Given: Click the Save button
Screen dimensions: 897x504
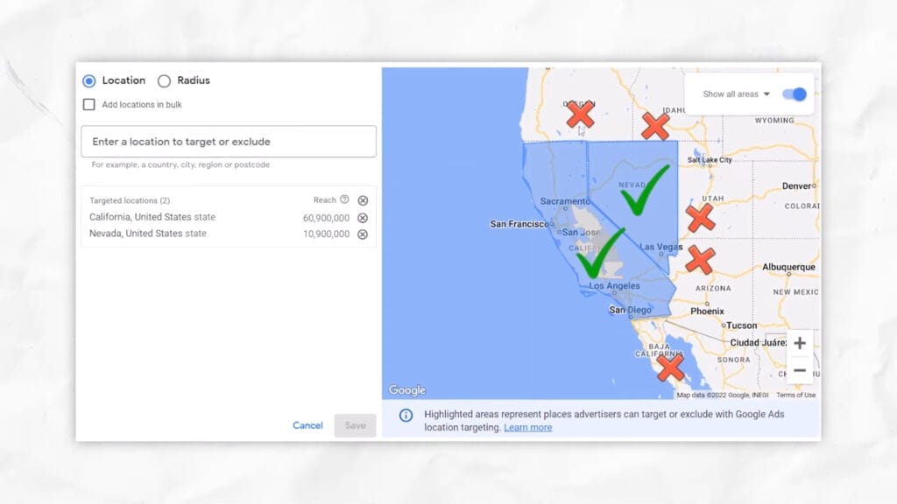Looking at the screenshot, I should (355, 425).
